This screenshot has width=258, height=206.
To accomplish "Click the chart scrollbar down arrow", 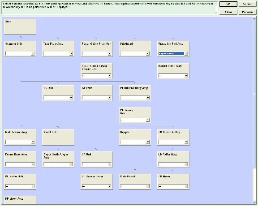I will coord(254,202).
